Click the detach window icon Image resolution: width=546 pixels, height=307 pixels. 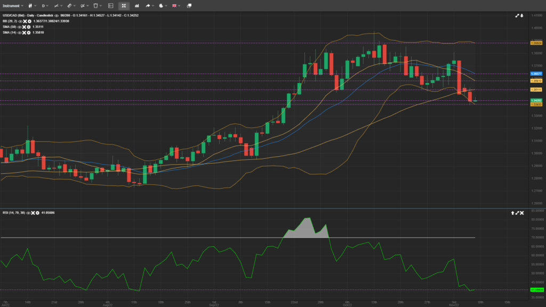tap(189, 5)
